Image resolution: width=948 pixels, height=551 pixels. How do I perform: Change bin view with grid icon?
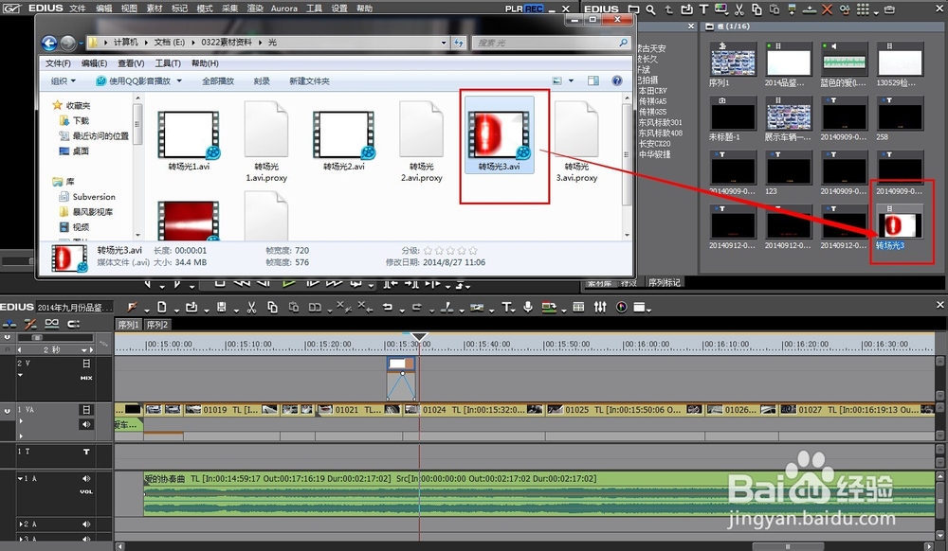863,9
